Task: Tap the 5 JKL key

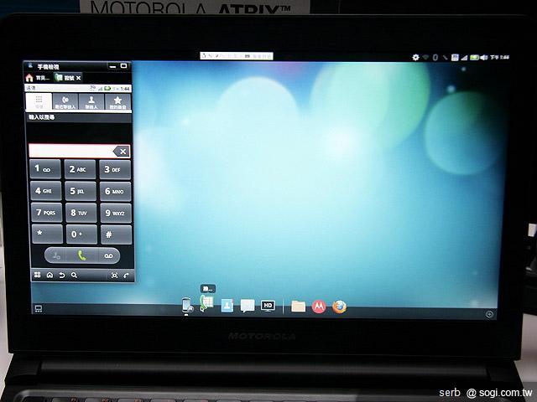Action: 81,191
